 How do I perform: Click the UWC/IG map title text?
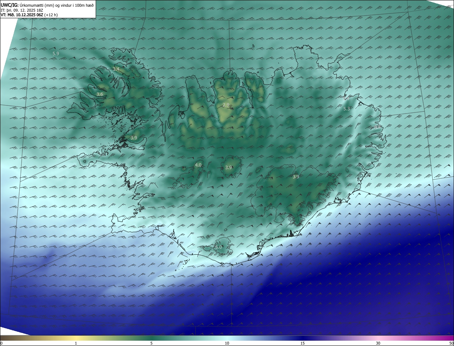tap(48, 5)
